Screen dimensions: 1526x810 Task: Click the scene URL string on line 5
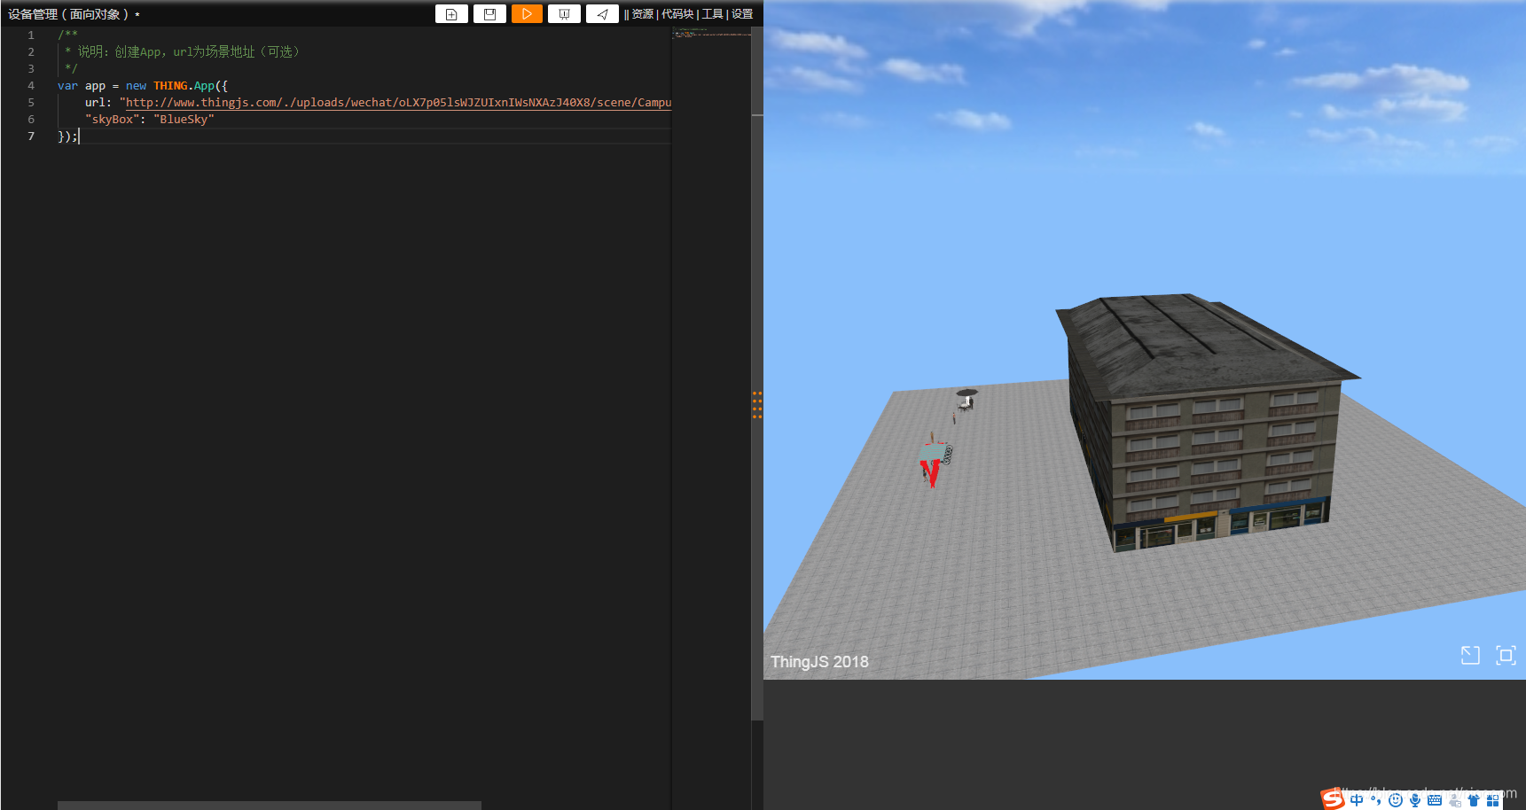pos(395,103)
